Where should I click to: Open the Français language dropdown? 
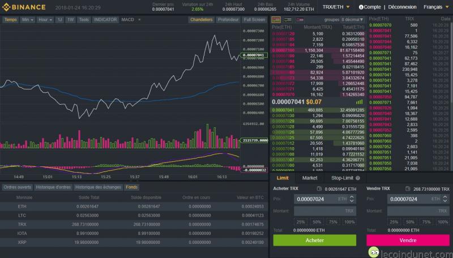pyautogui.click(x=436, y=7)
